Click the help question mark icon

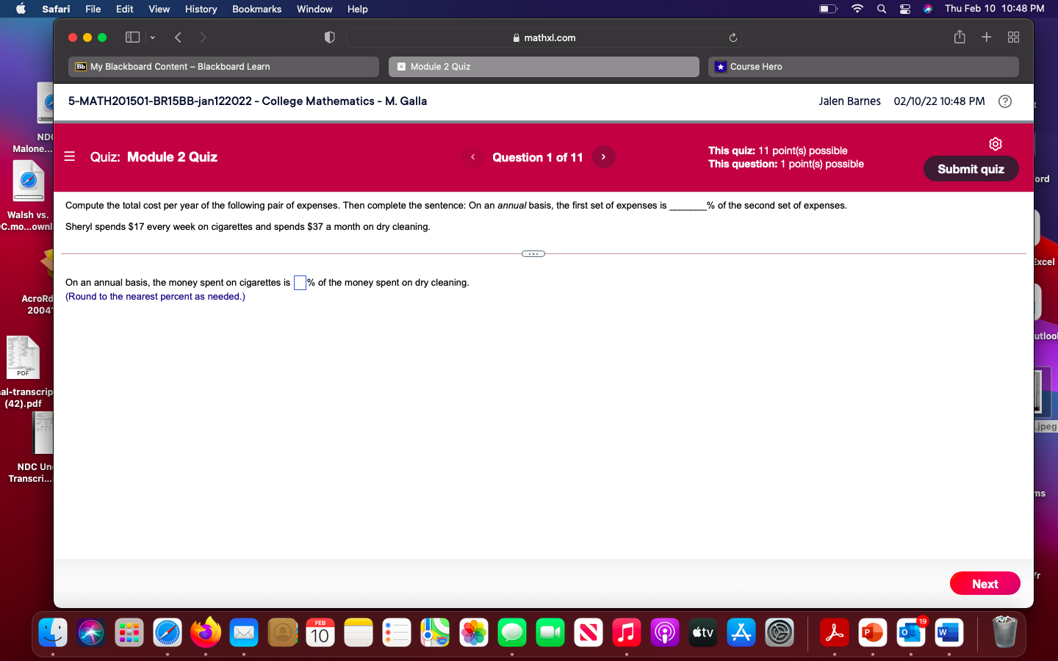pos(1005,101)
